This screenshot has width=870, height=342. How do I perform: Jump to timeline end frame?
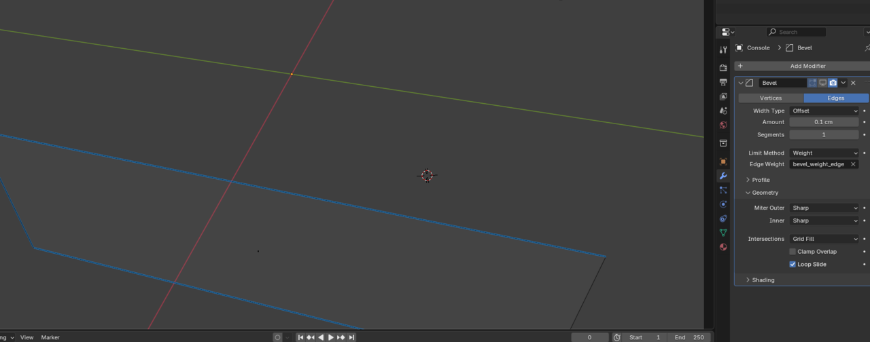coord(351,337)
